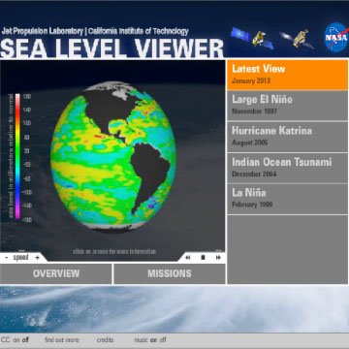Decrease animation speed with minus button
This screenshot has width=349, height=349.
[7, 258]
